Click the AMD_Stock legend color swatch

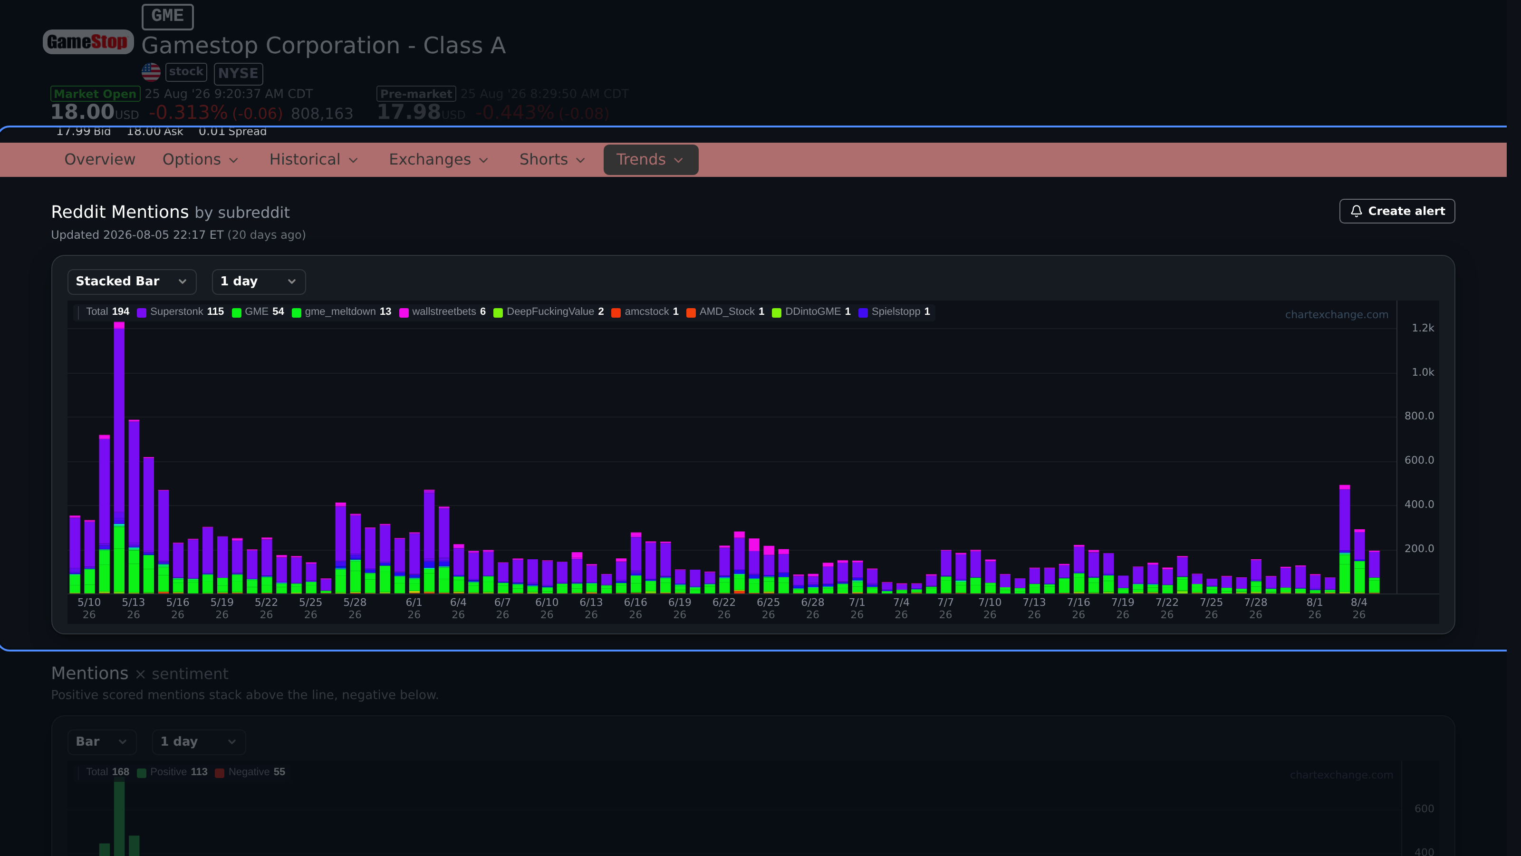(691, 312)
